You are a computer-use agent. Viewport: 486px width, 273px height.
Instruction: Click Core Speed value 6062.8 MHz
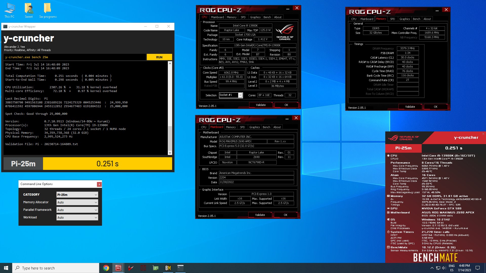231,73
